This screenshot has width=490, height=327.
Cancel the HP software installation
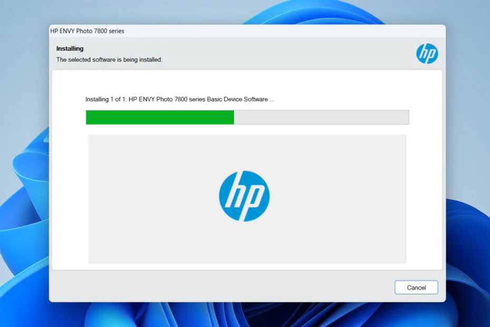pyautogui.click(x=416, y=287)
